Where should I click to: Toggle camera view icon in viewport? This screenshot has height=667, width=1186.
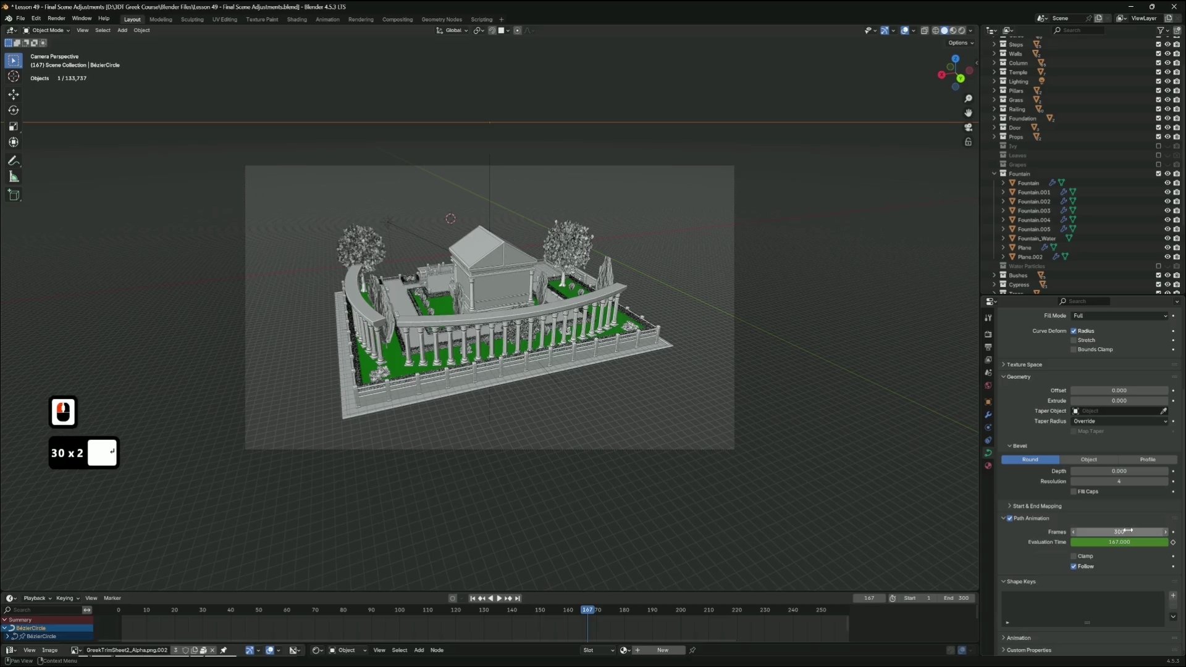point(968,127)
